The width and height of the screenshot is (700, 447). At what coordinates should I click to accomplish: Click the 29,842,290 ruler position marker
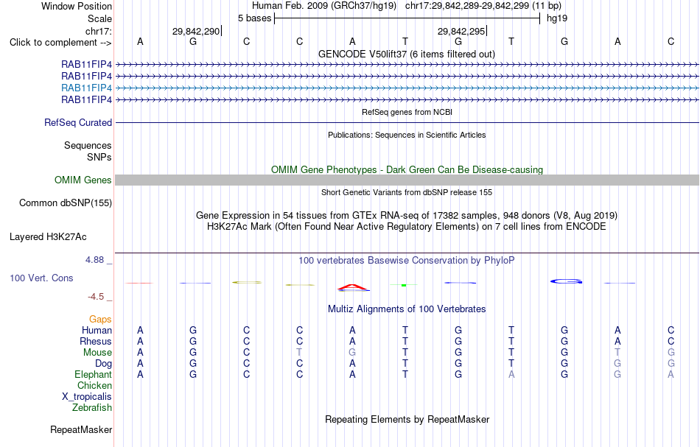tap(196, 31)
